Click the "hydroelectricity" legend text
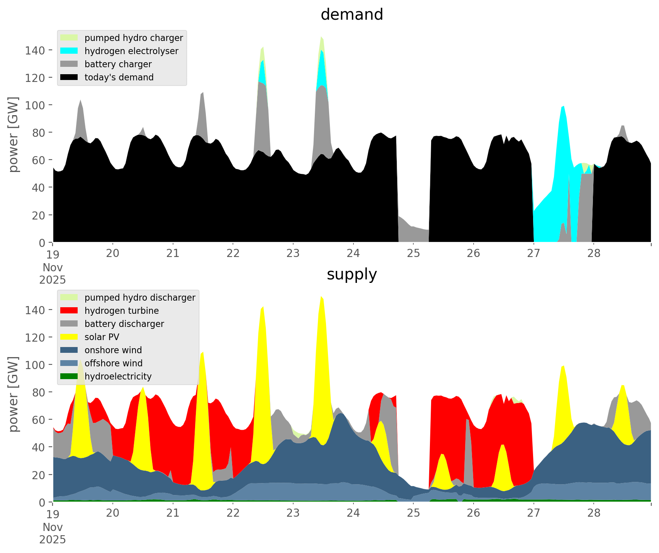Viewport: 659px width, 553px height. [x=118, y=376]
